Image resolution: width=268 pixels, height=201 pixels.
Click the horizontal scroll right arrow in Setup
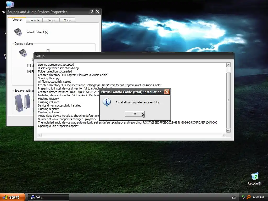coord(224,135)
